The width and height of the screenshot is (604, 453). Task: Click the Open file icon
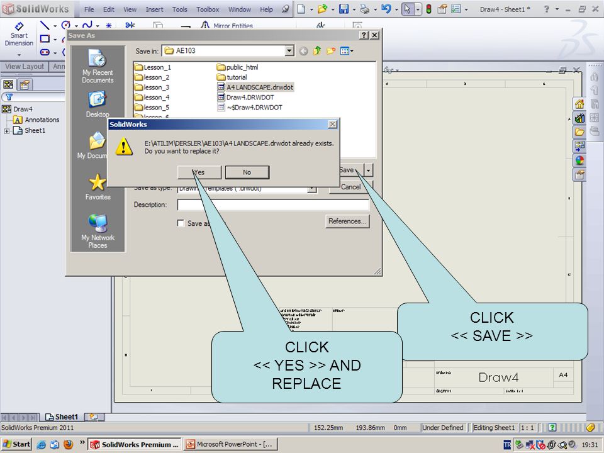322,9
